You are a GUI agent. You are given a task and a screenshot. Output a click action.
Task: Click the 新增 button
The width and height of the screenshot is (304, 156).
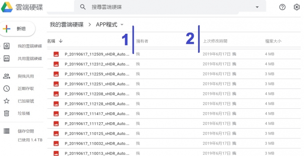tap(17, 29)
